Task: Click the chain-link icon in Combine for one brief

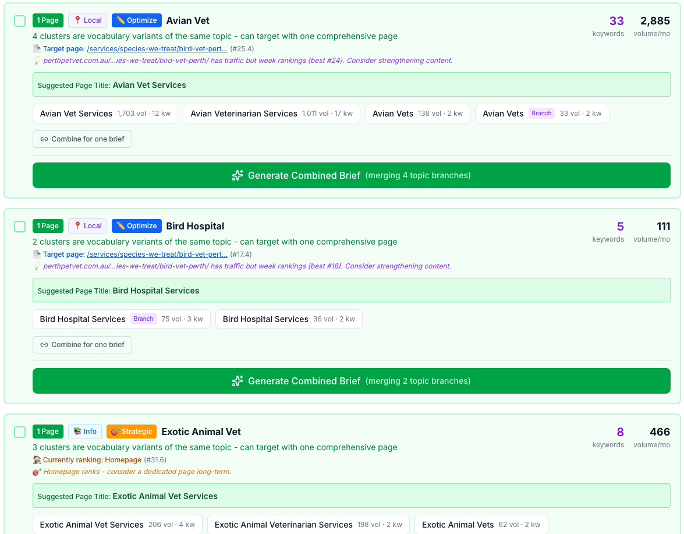Action: 43,139
